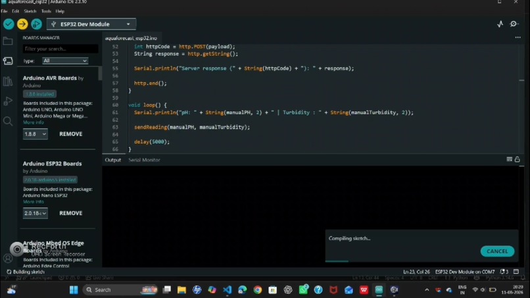Screen dimensions: 530x298
Task: Select the Boards Manager sidebar icon
Action: tap(8, 61)
